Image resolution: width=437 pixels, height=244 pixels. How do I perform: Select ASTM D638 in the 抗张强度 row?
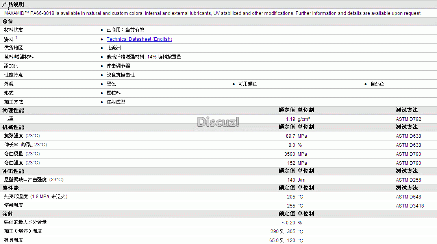coord(409,136)
